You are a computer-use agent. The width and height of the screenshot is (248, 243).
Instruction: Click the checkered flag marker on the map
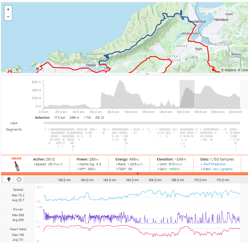37,69
